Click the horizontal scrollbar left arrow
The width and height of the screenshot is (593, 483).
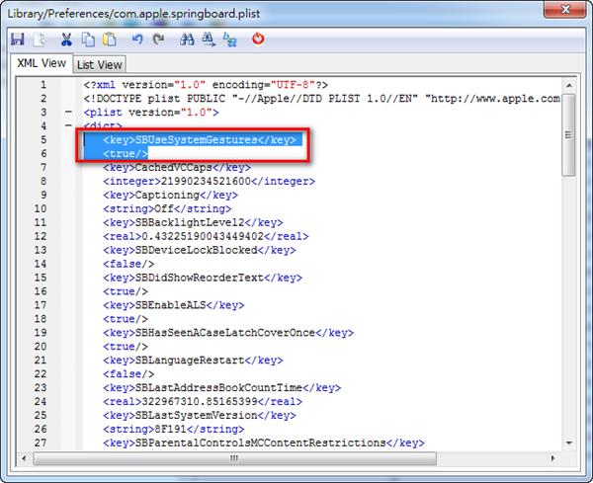click(24, 458)
